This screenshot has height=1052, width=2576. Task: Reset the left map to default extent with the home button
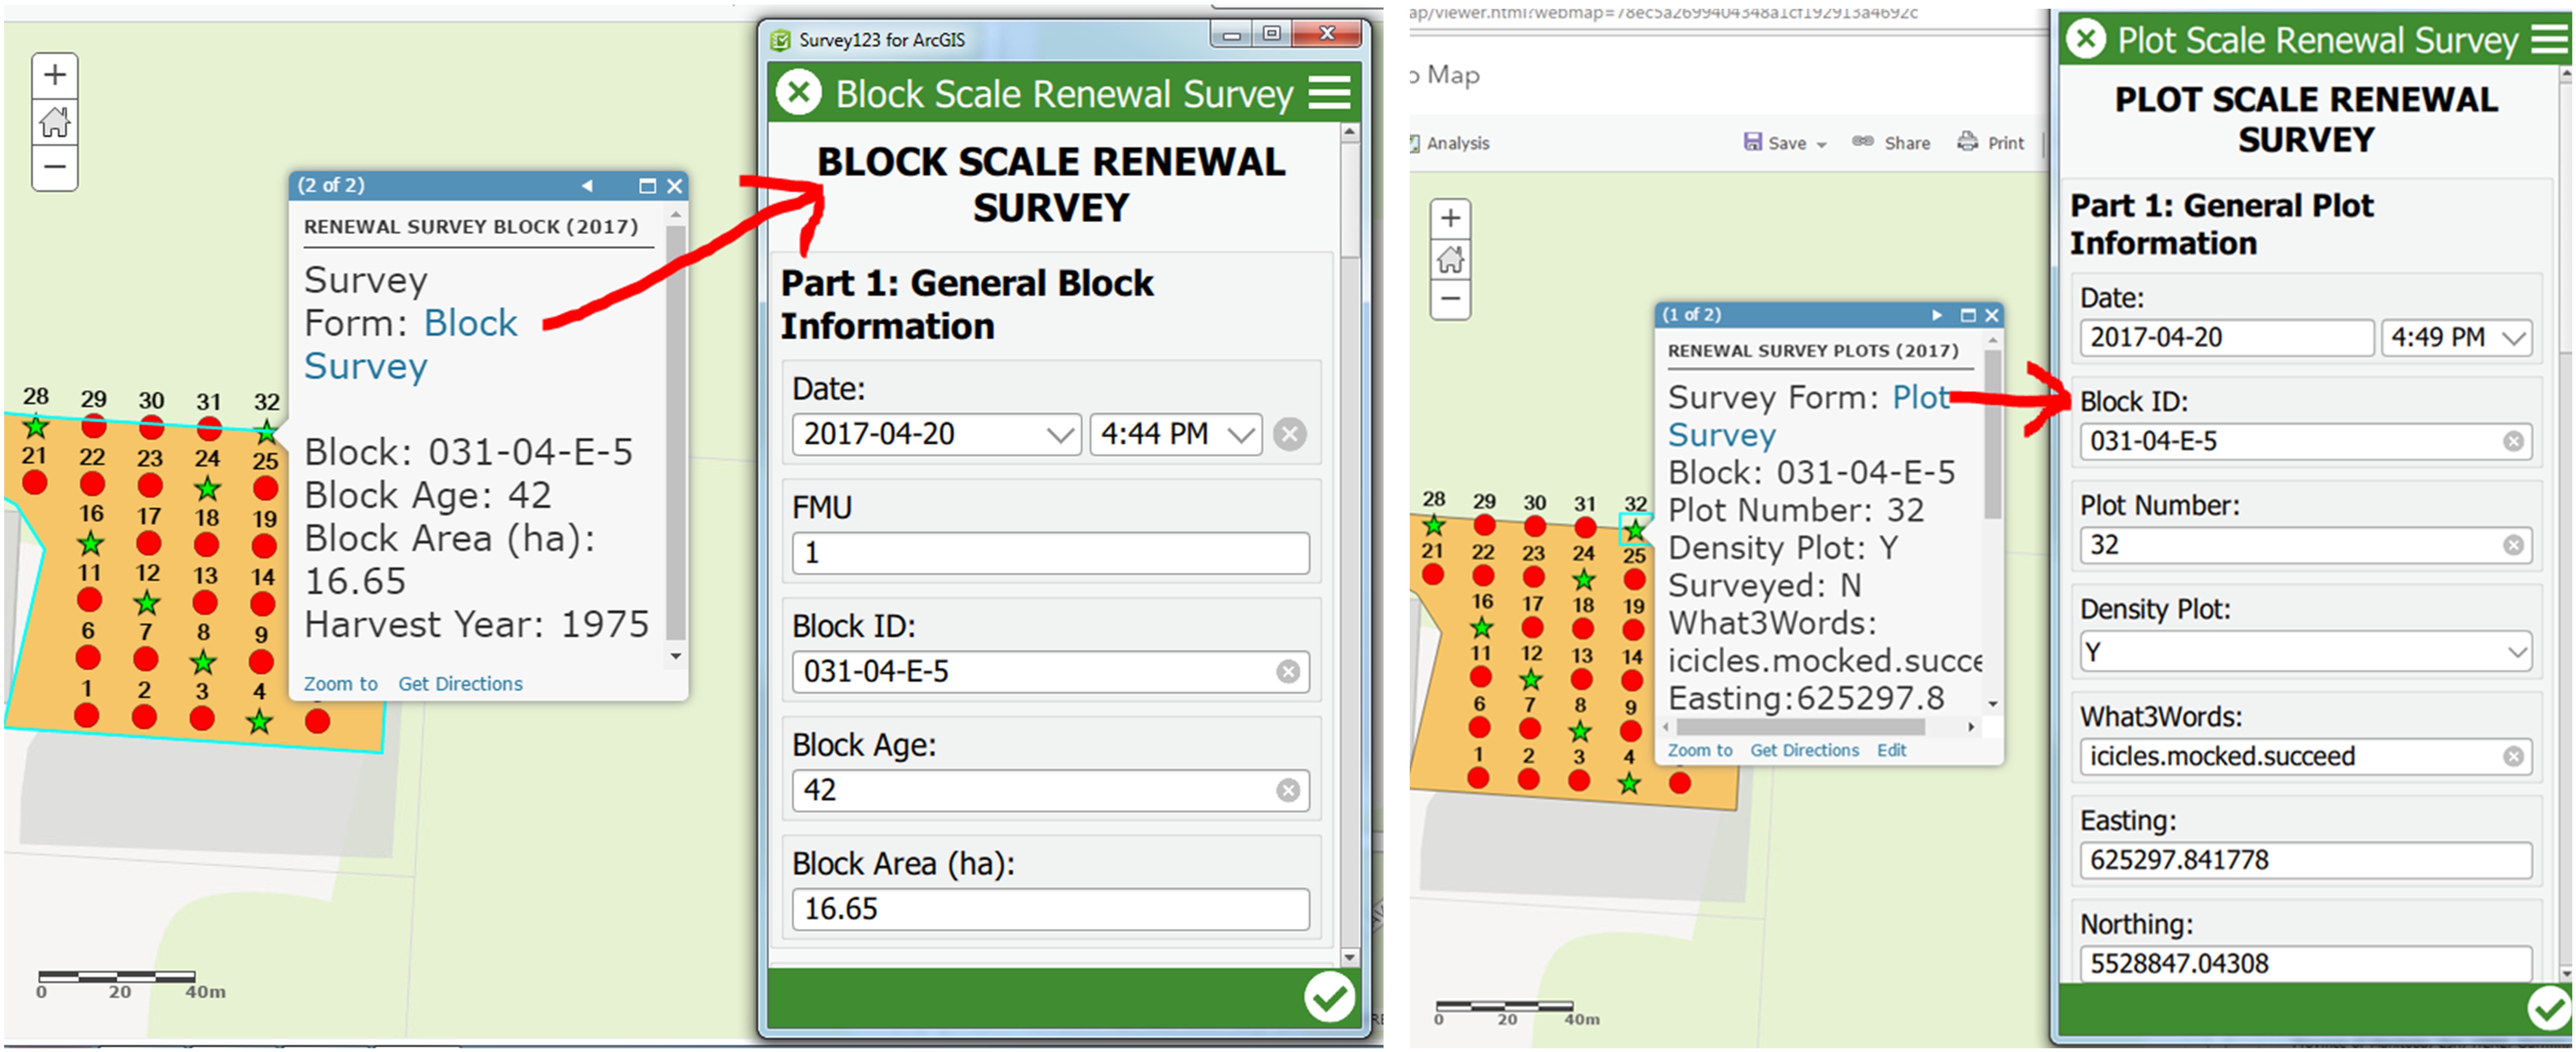coord(55,122)
